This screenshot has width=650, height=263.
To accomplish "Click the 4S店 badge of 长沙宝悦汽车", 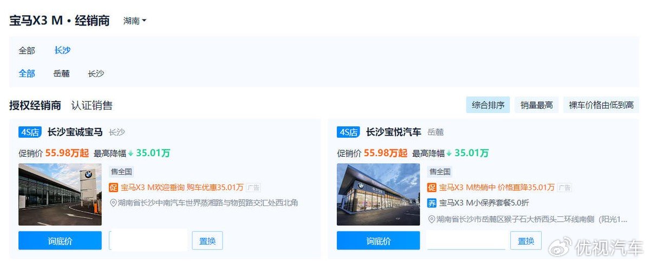I will pyautogui.click(x=348, y=132).
